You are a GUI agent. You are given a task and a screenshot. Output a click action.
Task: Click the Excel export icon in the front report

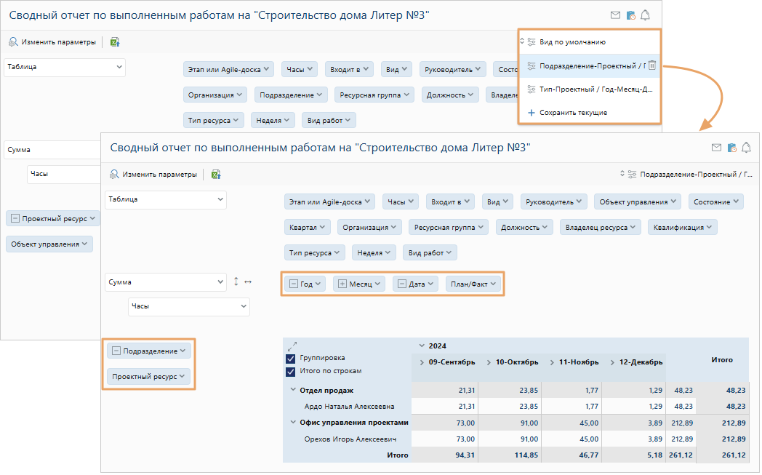tap(216, 174)
